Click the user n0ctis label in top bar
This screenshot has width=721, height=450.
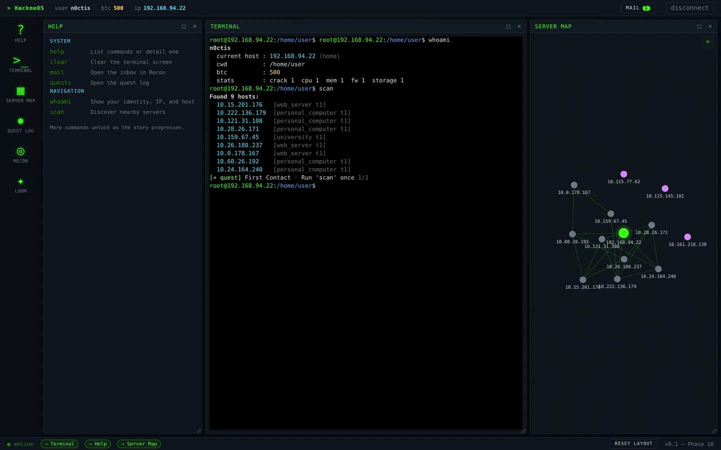tap(73, 8)
